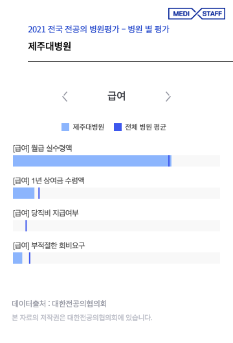
Task: Click the 제주대병원 light blue legend swatch
Action: (65, 127)
